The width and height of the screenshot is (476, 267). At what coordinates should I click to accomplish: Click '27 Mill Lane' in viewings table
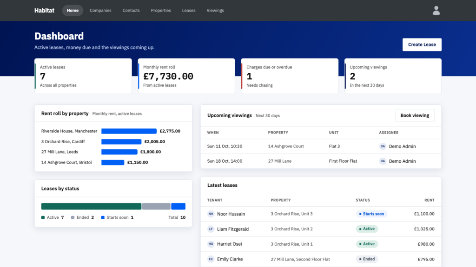pos(279,161)
